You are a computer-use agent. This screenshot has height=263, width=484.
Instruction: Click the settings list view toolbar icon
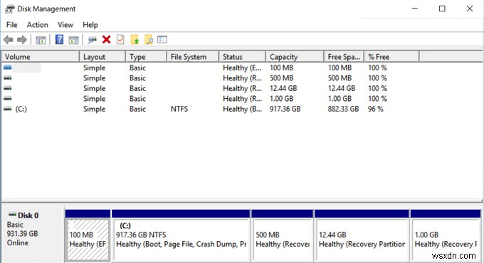[x=162, y=40]
